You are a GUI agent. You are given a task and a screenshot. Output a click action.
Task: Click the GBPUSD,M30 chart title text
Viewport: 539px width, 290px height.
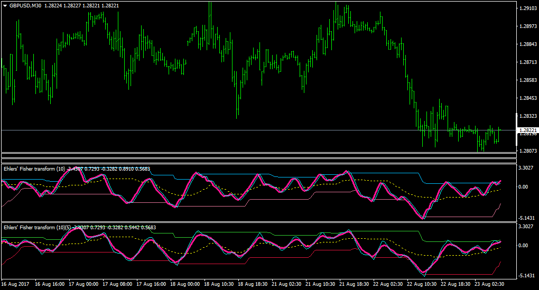click(x=25, y=6)
